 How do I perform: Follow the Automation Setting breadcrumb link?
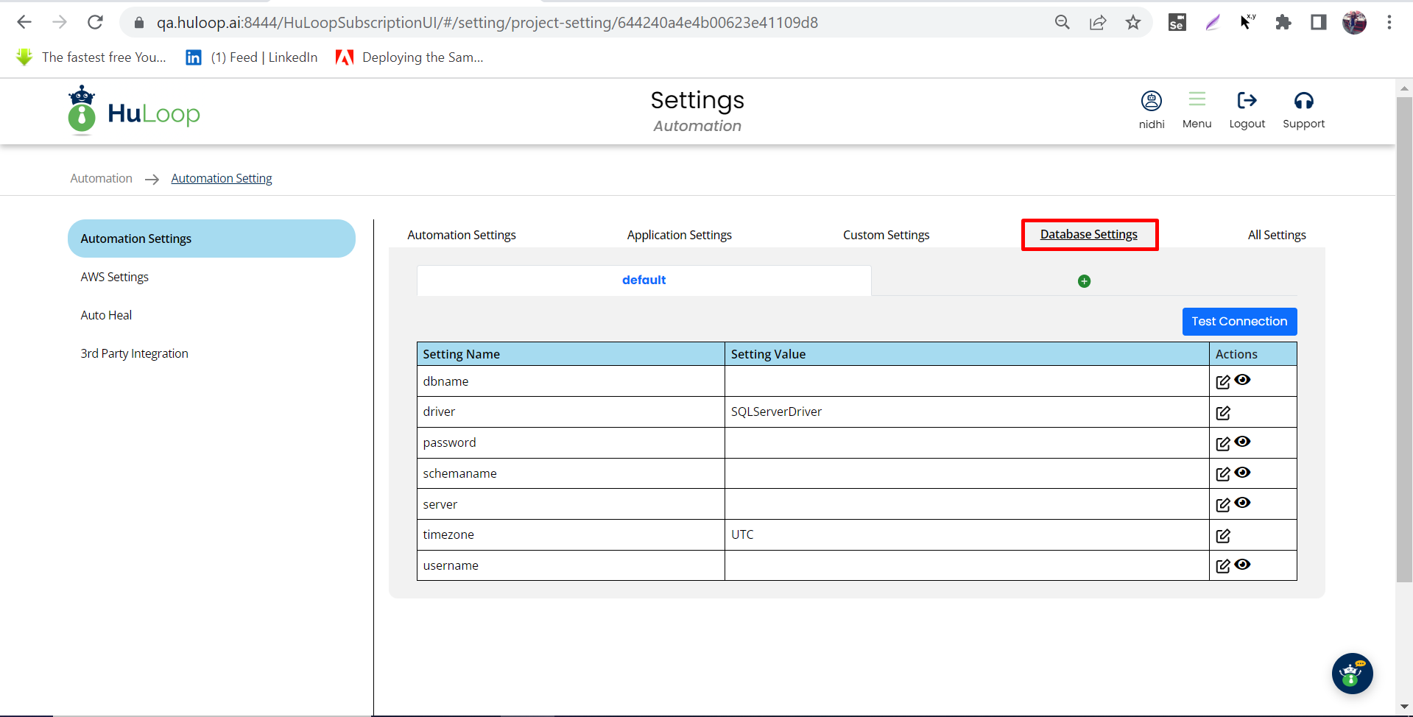click(221, 178)
